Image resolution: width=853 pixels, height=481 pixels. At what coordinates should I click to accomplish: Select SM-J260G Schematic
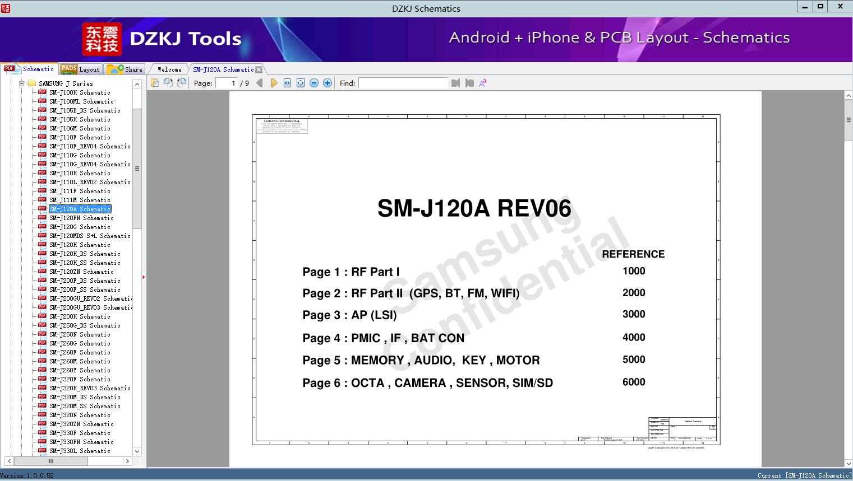(x=80, y=343)
